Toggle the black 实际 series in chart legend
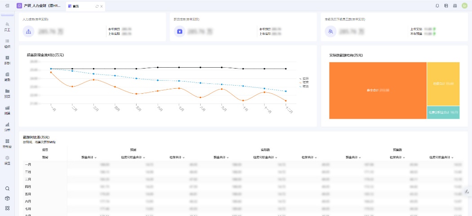 [x=304, y=78]
